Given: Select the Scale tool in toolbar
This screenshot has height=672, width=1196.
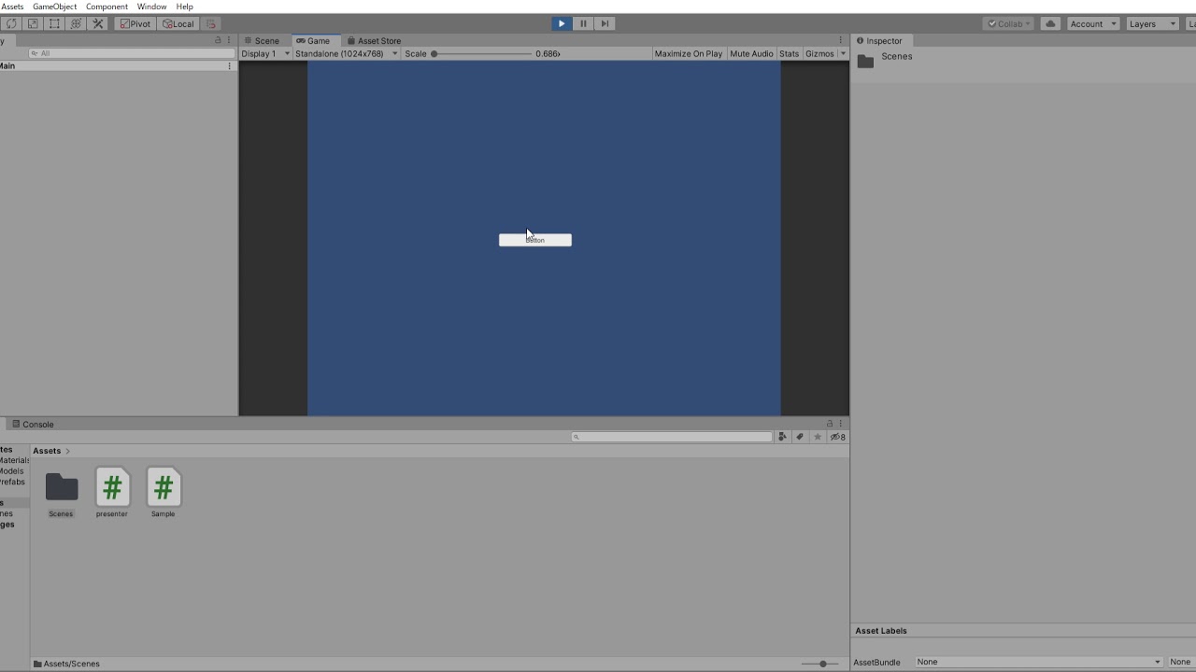Looking at the screenshot, I should [33, 23].
